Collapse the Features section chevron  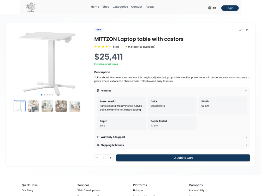click(x=246, y=91)
